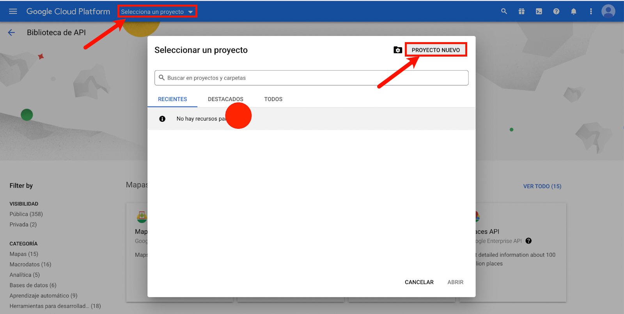Select Aprendizaje automático (9) category
624x314 pixels.
[43, 296]
